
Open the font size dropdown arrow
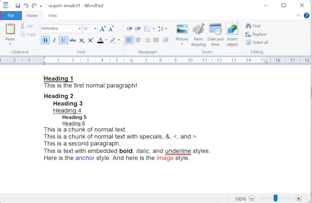(x=95, y=28)
